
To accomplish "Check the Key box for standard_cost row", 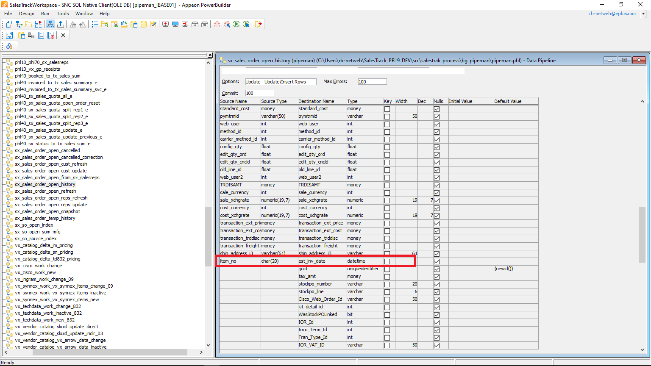I will tap(387, 109).
